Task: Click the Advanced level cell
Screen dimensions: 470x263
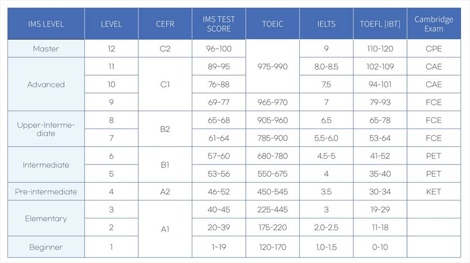Action: pyautogui.click(x=46, y=84)
